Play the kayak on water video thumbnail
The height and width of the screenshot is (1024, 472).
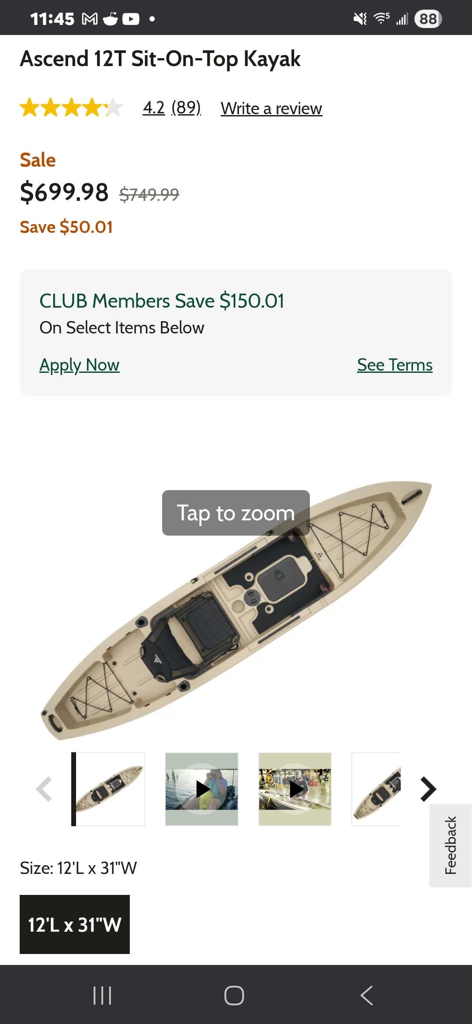201,789
